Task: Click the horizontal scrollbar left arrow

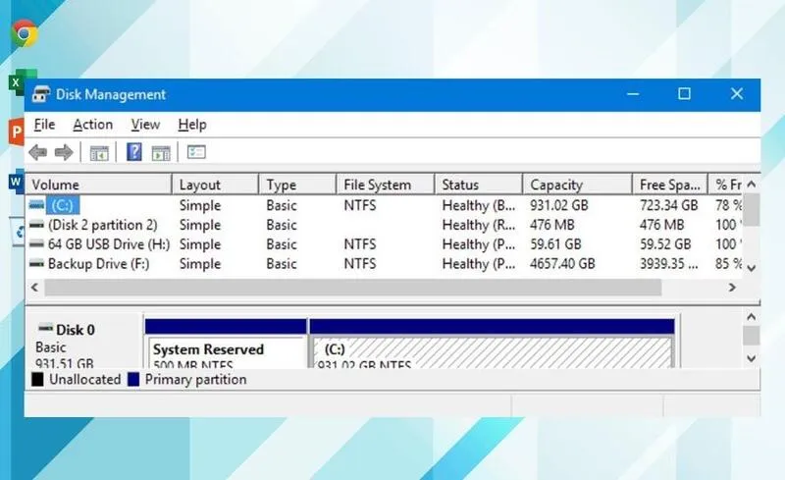Action: (x=34, y=287)
